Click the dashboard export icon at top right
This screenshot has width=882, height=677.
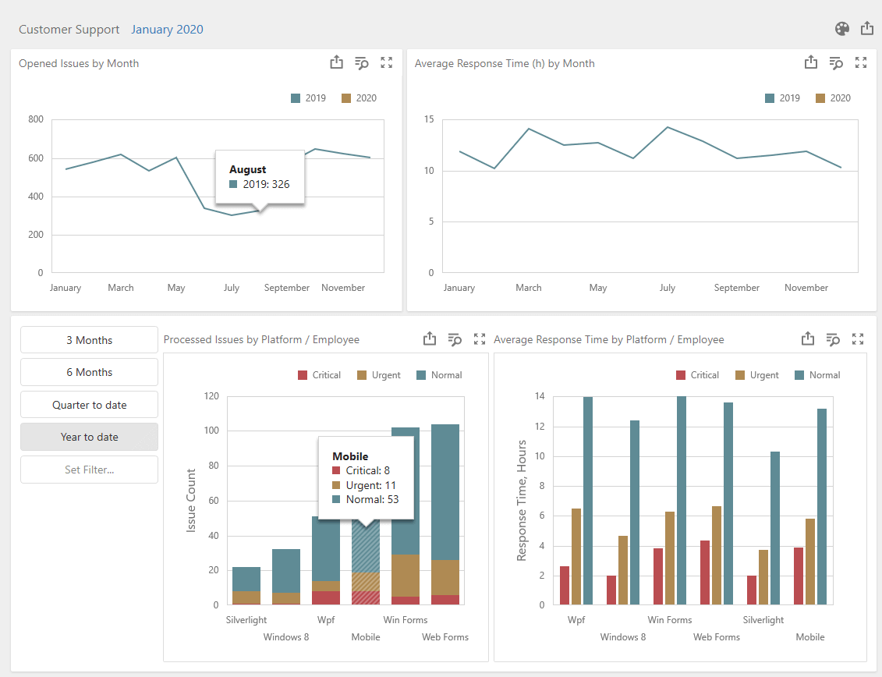click(867, 28)
